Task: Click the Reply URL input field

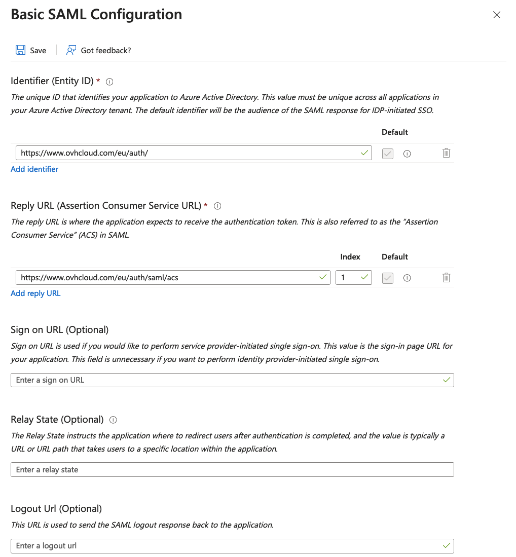Action: [x=167, y=278]
